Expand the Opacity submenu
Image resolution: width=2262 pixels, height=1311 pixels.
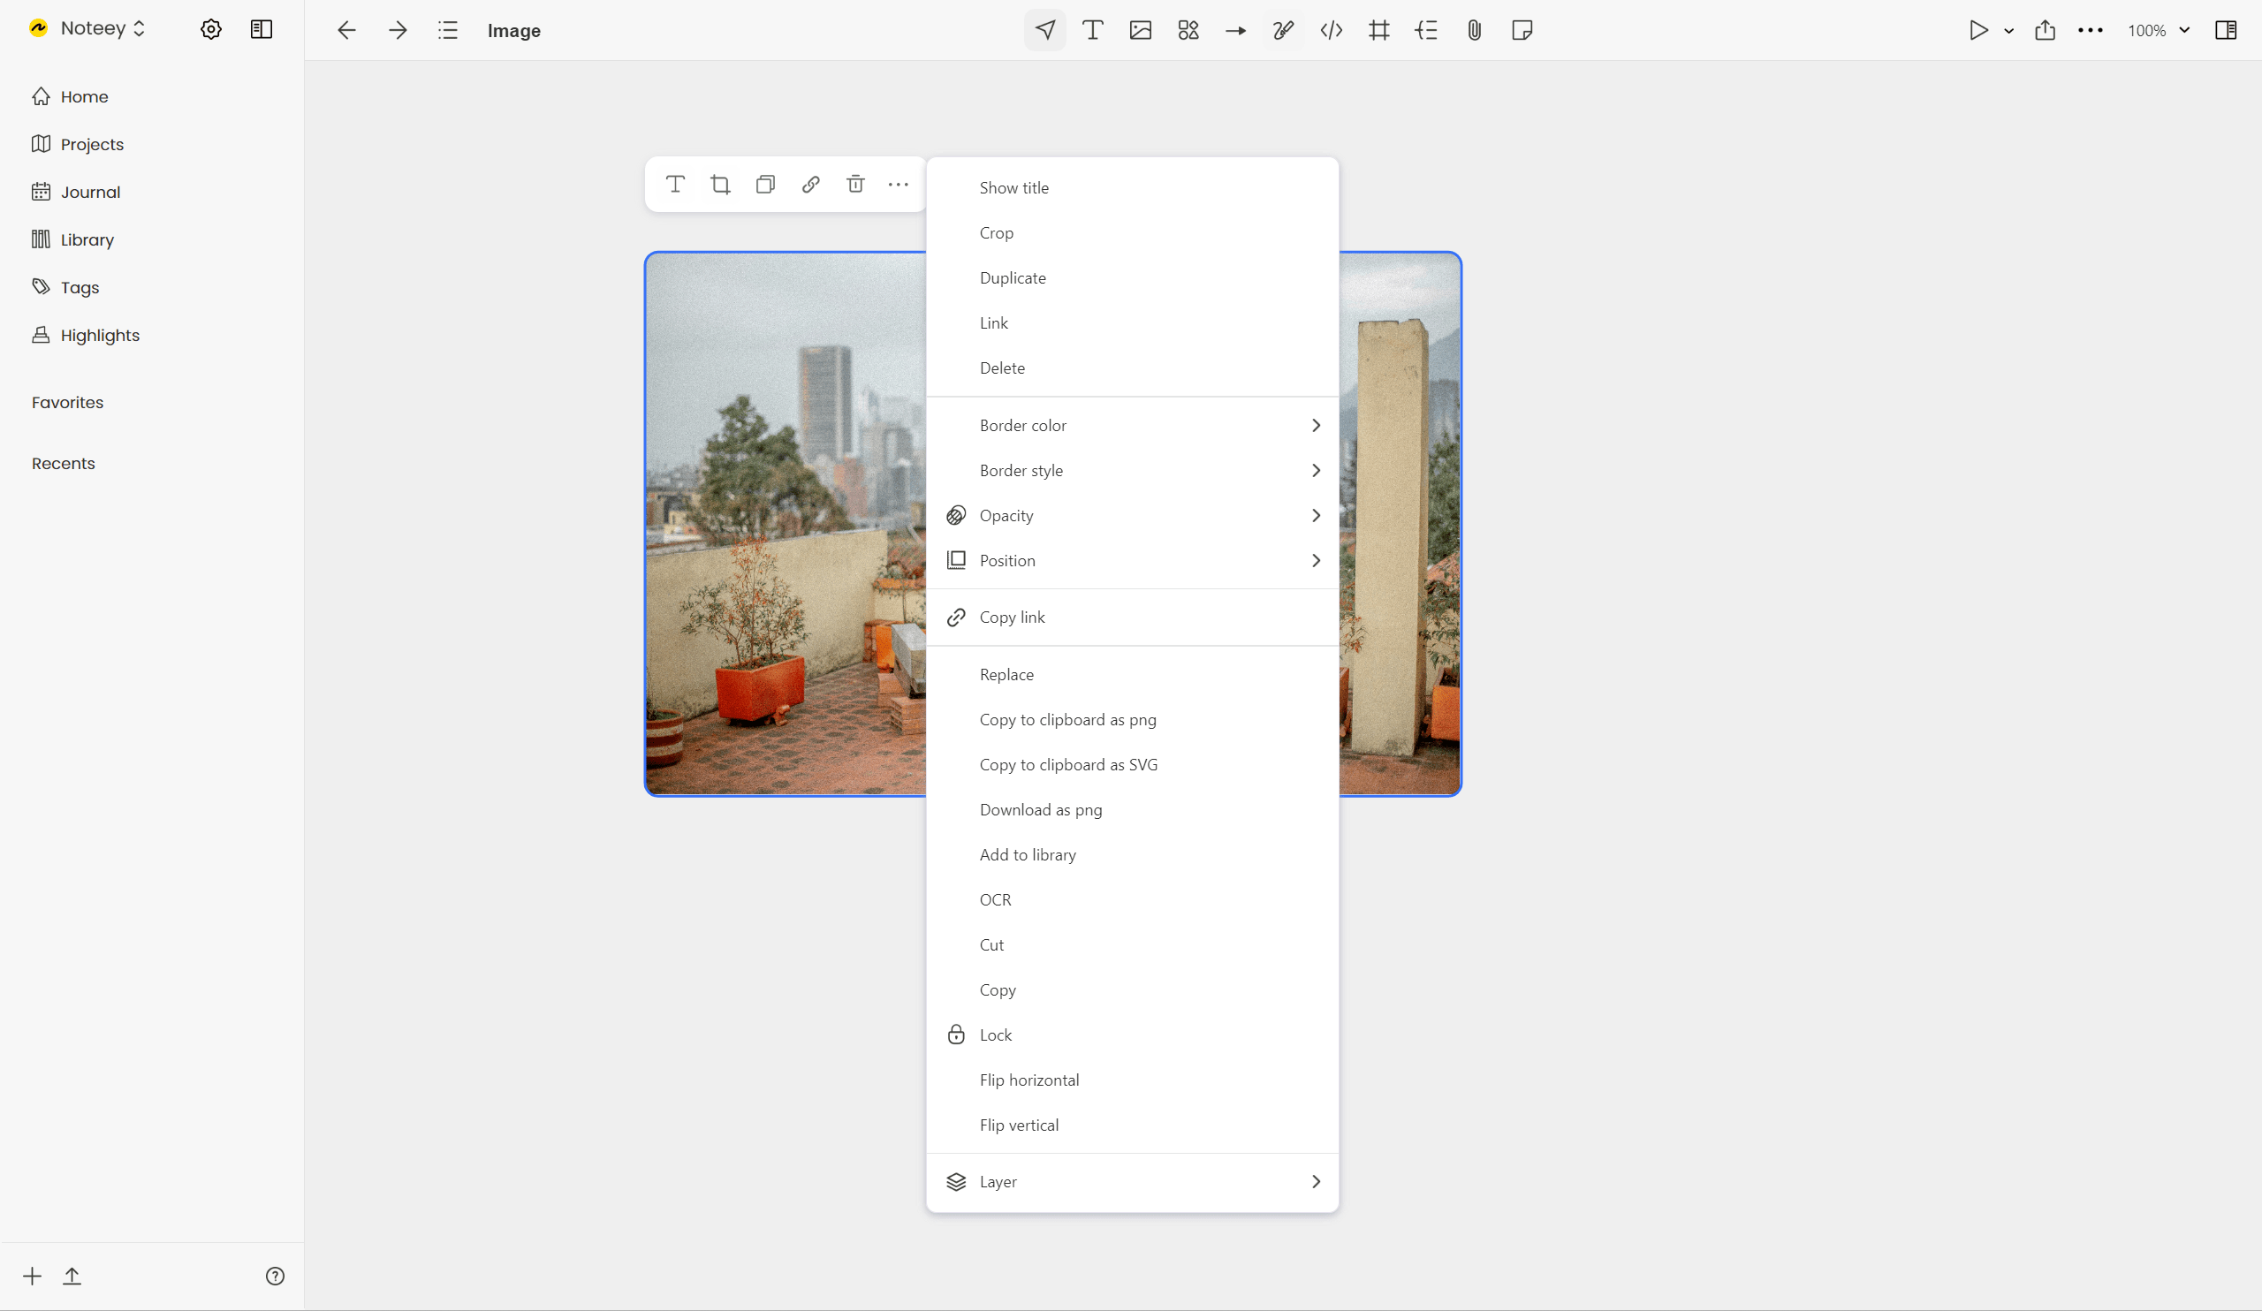point(1132,515)
